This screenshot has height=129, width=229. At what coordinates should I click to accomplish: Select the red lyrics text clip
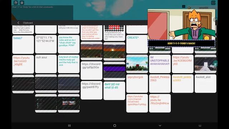(92, 33)
